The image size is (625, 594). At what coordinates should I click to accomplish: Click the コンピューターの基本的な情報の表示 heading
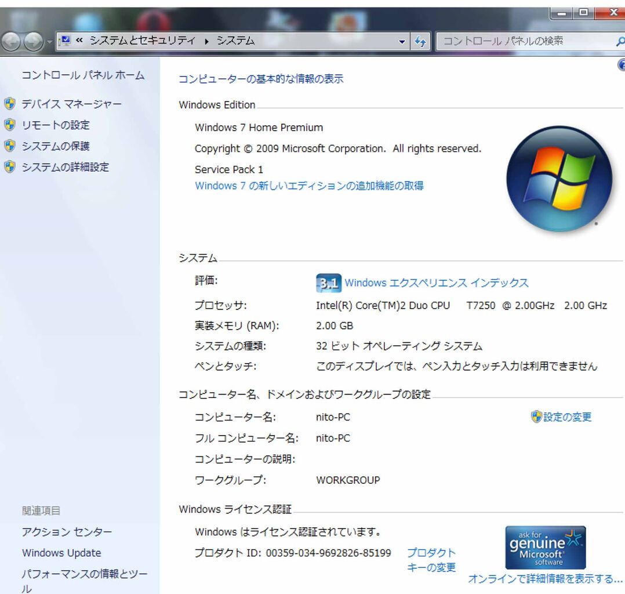click(x=261, y=79)
